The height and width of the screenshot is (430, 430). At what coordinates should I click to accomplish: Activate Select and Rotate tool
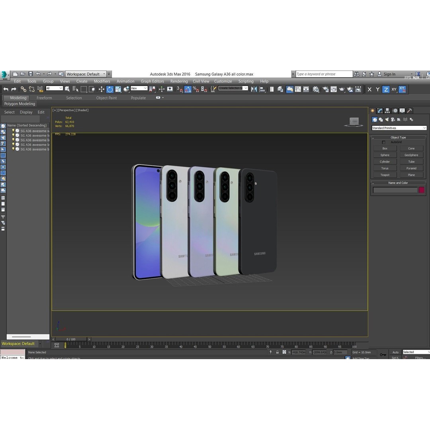coord(110,89)
